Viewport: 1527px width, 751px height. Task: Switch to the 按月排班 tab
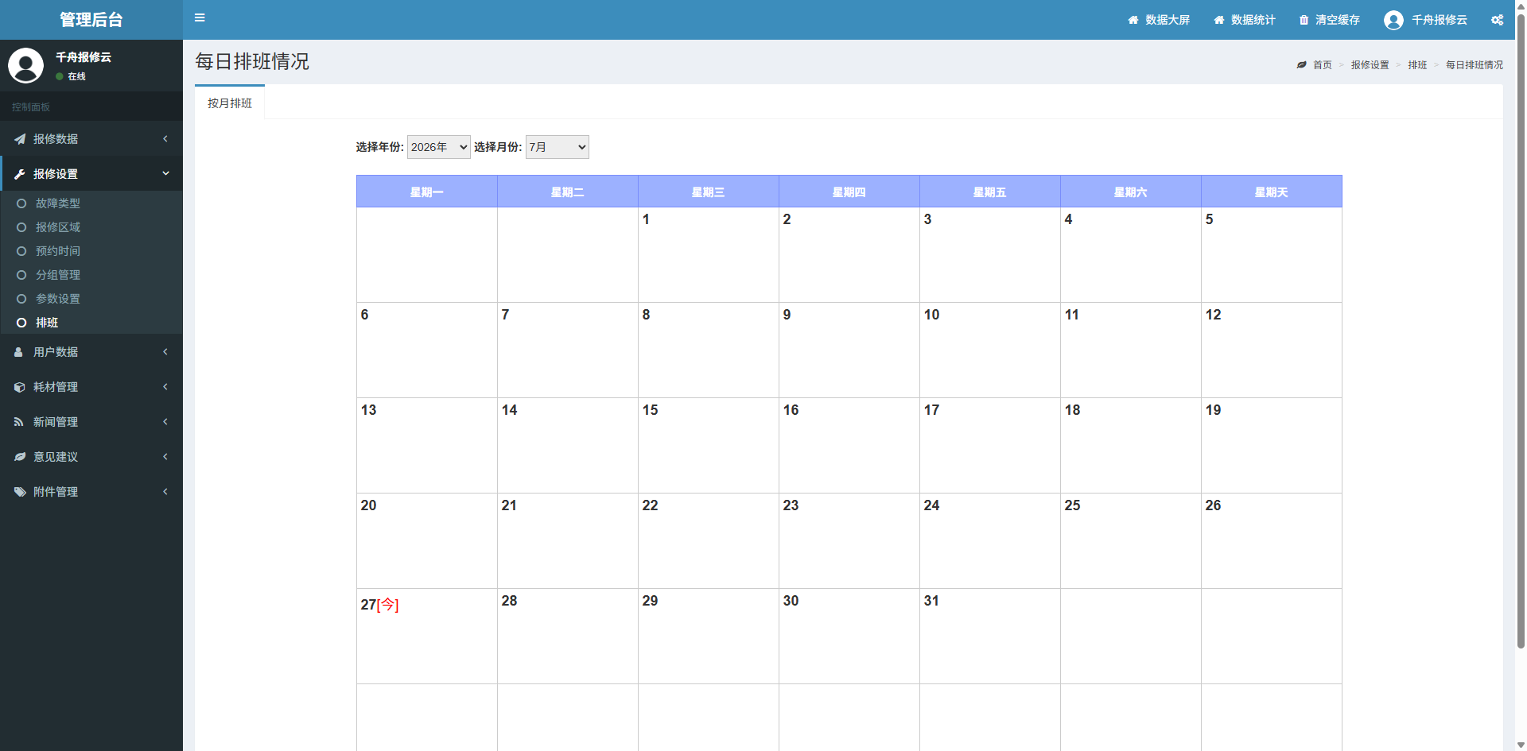tap(230, 103)
